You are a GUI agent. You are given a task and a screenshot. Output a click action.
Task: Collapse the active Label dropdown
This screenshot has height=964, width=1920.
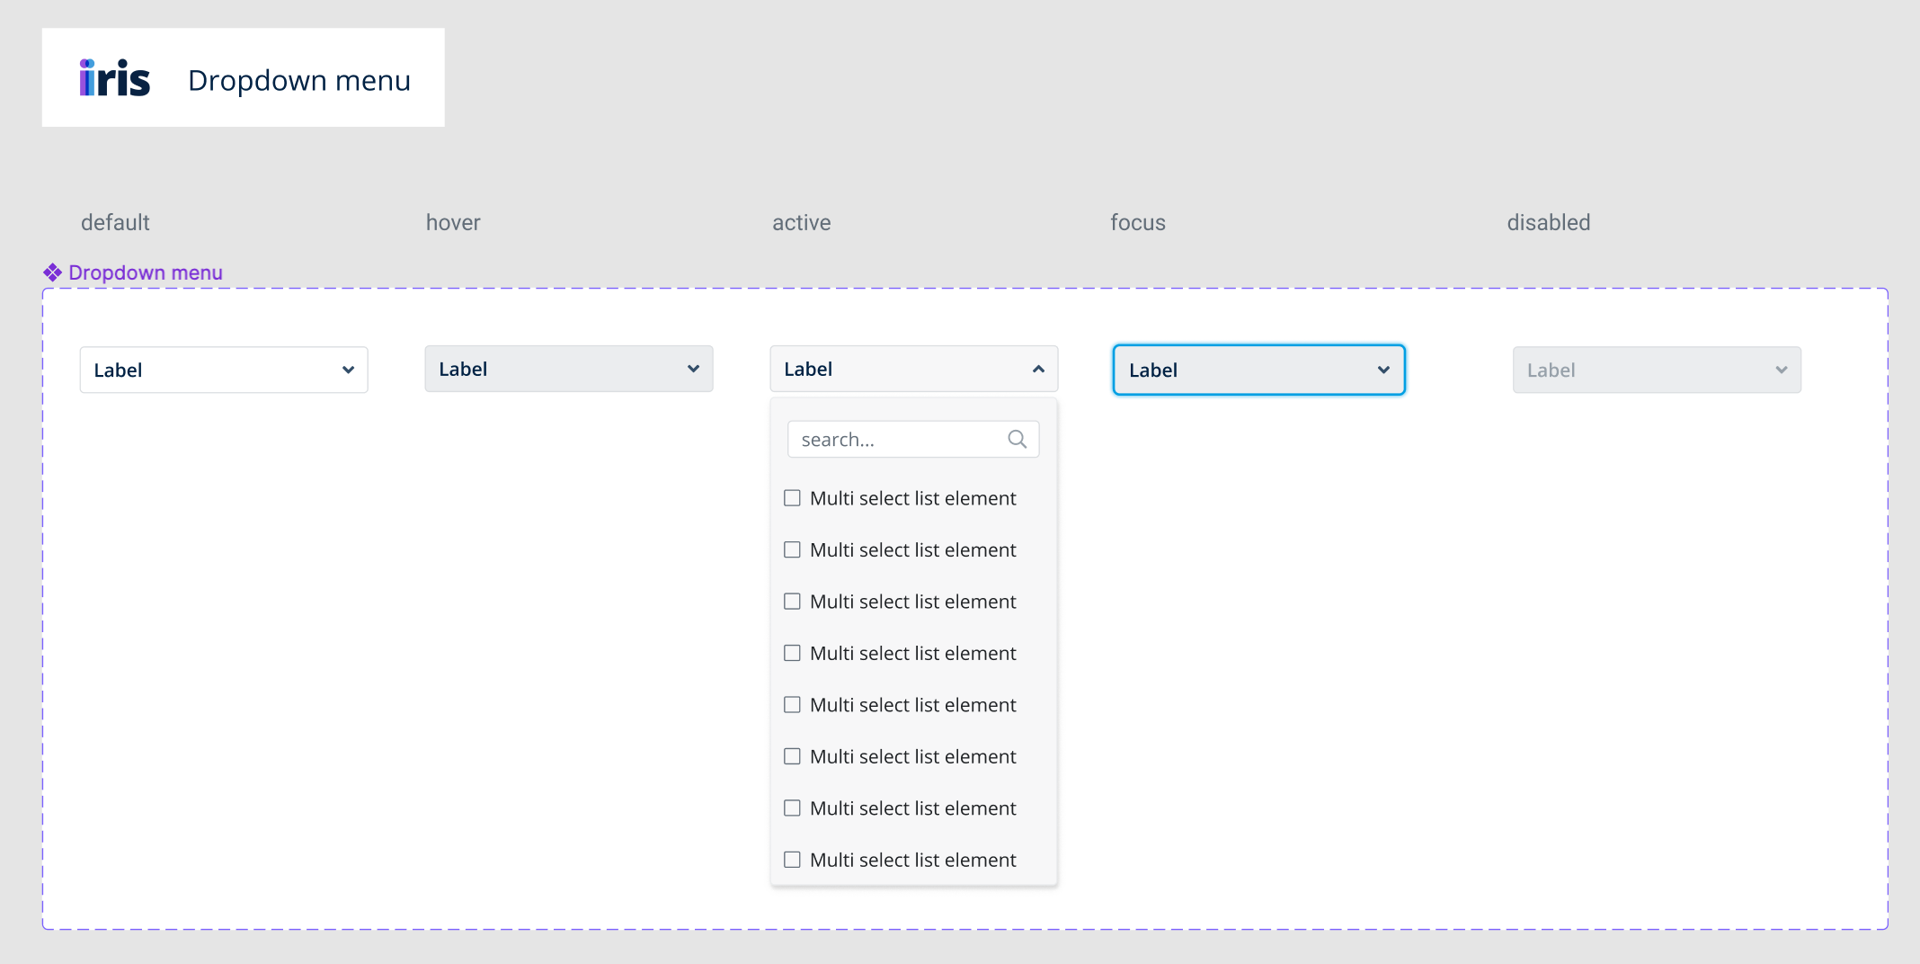tap(914, 369)
